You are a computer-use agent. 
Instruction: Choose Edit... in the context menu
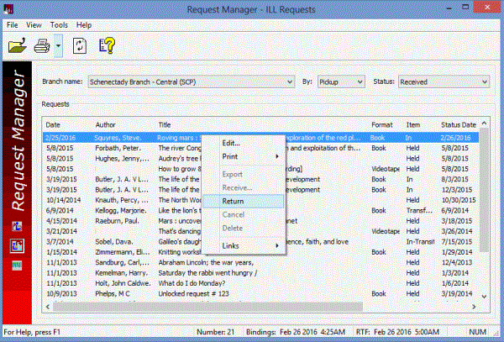click(x=230, y=143)
